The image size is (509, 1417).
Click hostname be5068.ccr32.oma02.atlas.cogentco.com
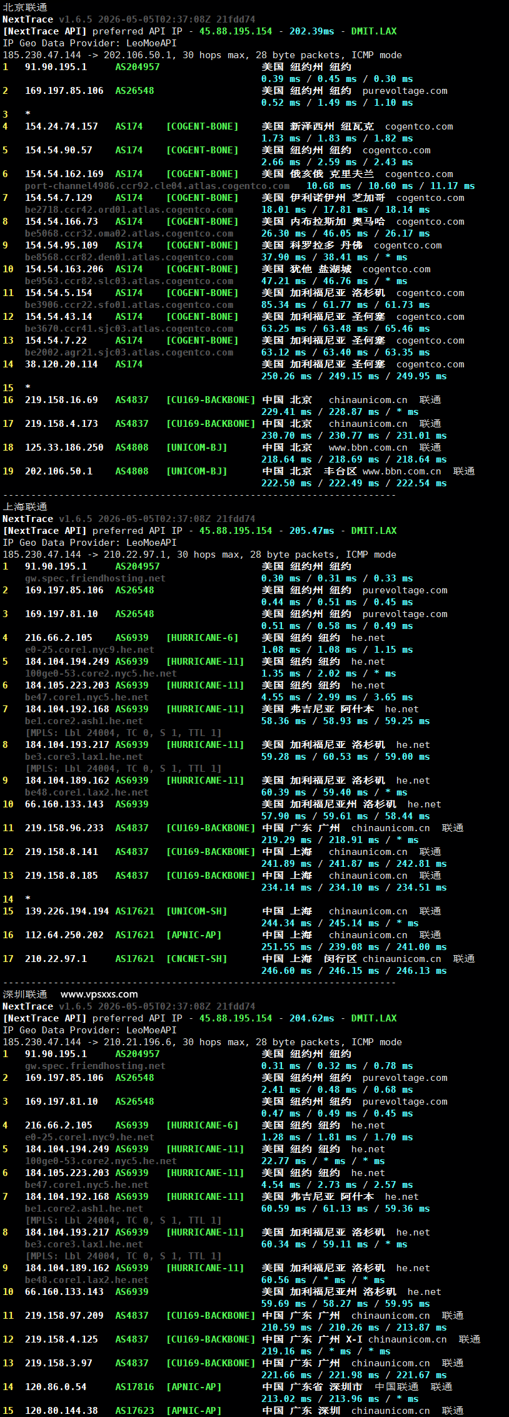(129, 233)
